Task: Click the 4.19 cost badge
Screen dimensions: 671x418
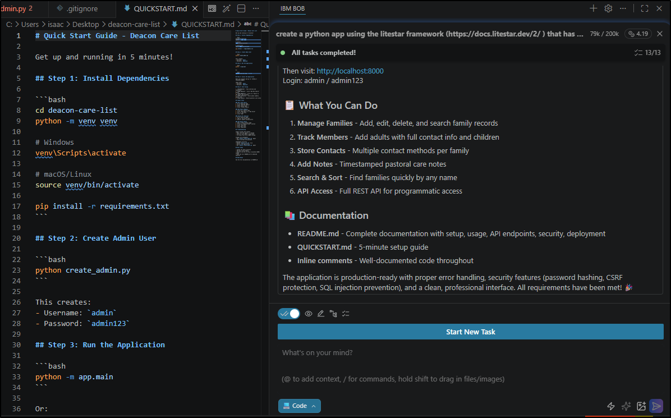Action: (x=638, y=34)
